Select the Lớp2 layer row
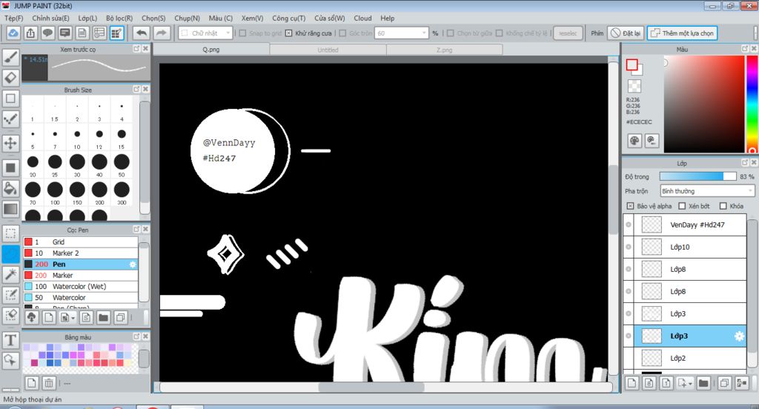The image size is (759, 409). tap(684, 358)
